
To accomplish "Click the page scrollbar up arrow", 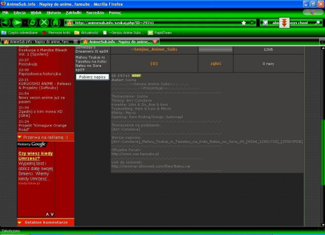I will (322, 49).
